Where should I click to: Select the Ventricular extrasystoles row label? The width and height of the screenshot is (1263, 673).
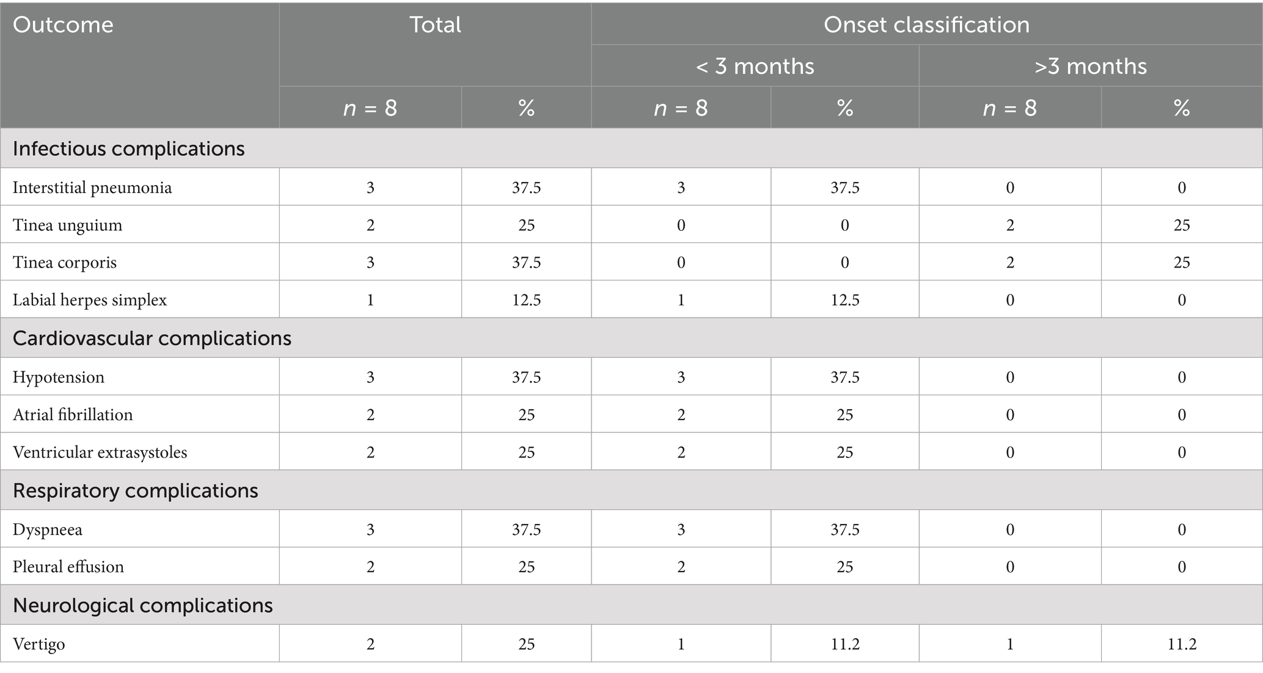pyautogui.click(x=100, y=453)
